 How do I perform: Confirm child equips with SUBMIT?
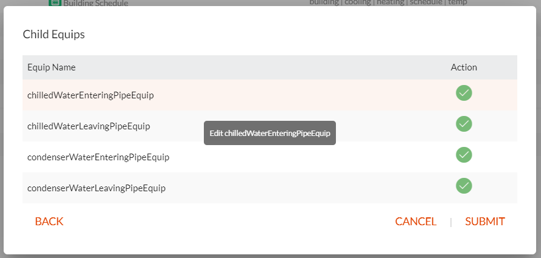point(485,222)
